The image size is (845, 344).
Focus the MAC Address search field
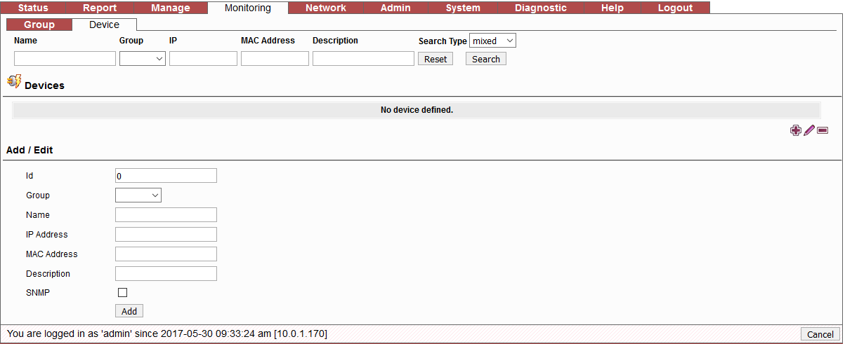275,59
